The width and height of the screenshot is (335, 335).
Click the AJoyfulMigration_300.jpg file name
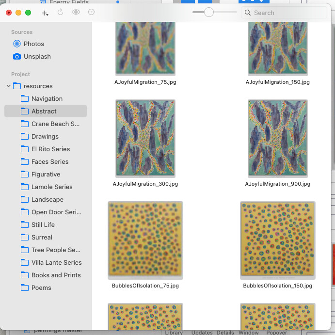(145, 184)
